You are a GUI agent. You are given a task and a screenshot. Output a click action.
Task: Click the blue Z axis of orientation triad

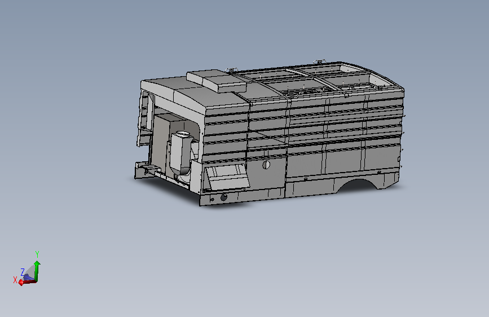point(28,276)
